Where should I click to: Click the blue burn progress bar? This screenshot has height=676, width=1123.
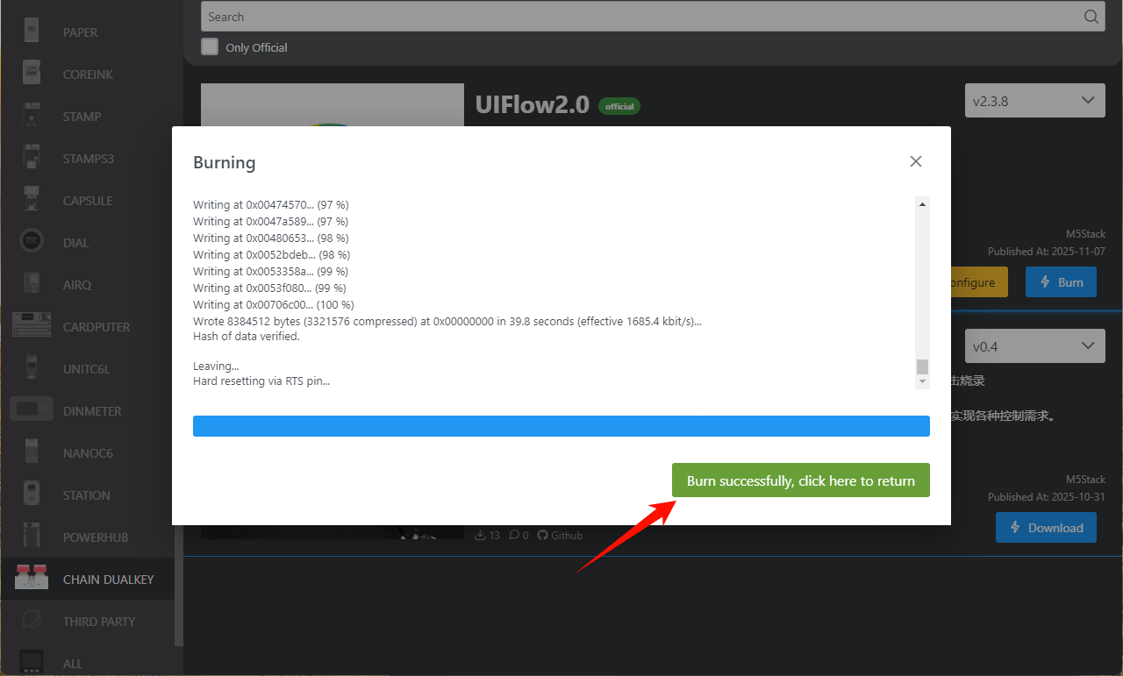561,426
